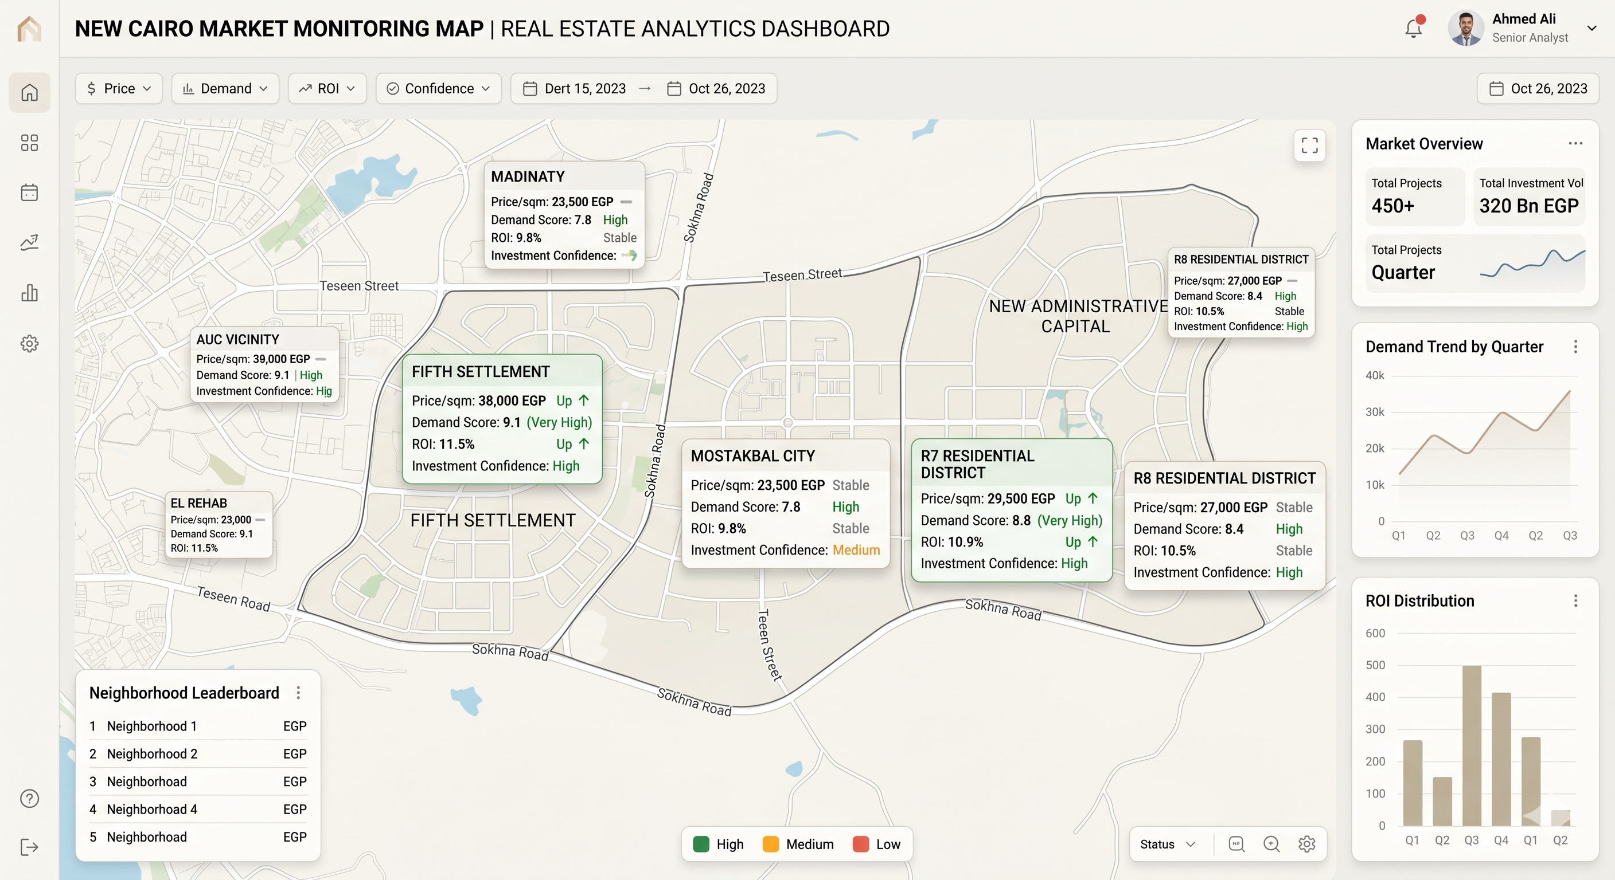Viewport: 1615px width, 880px height.
Task: Select the MADINATY info card
Action: 564,215
